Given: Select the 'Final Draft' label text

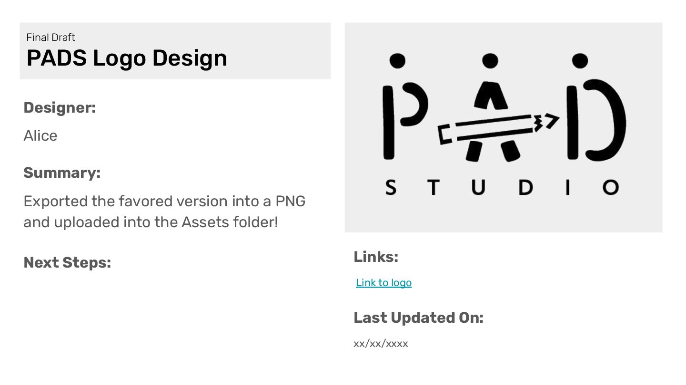Looking at the screenshot, I should (x=50, y=37).
